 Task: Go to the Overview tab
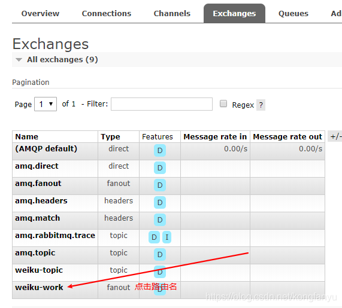[40, 14]
